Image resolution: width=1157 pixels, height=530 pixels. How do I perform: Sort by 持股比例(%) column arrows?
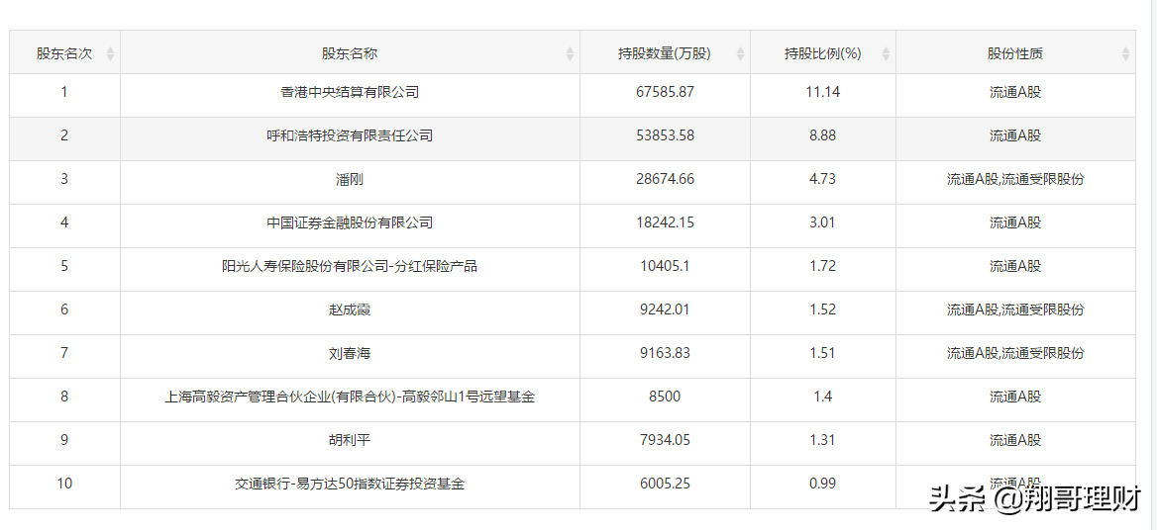click(x=886, y=53)
